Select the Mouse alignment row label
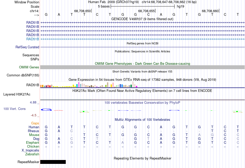245x168 pixels. (x=34, y=135)
